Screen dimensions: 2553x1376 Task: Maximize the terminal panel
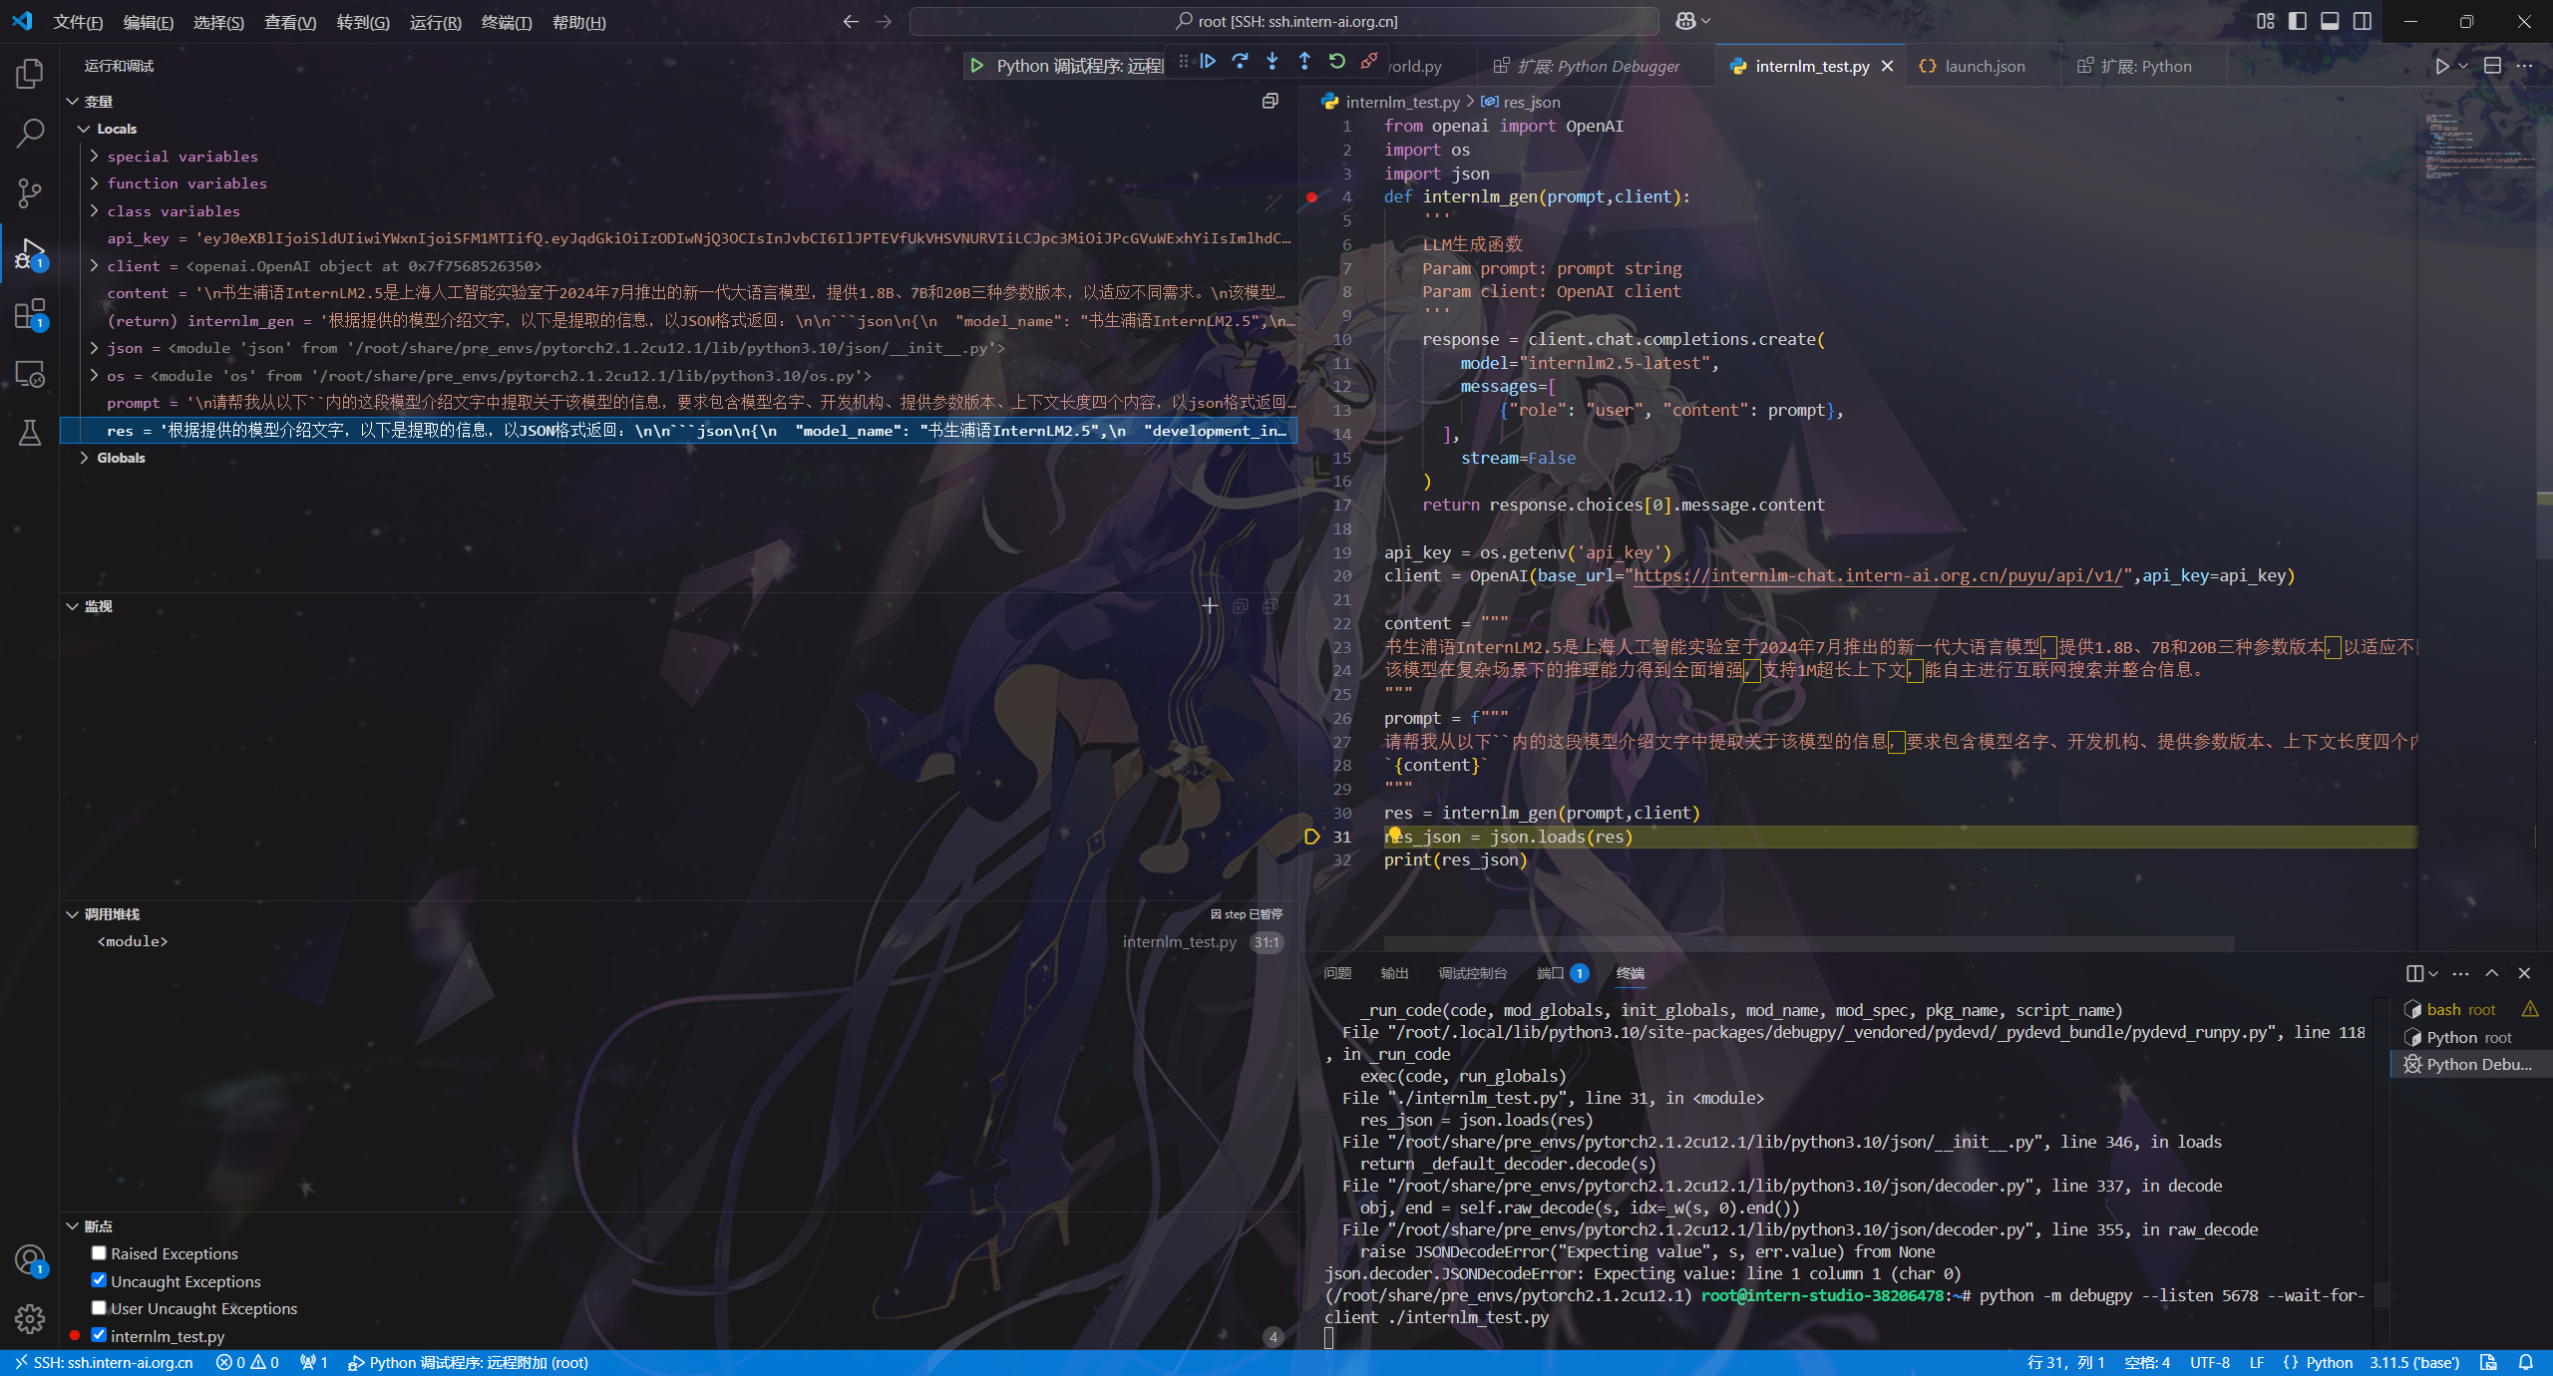point(2492,973)
